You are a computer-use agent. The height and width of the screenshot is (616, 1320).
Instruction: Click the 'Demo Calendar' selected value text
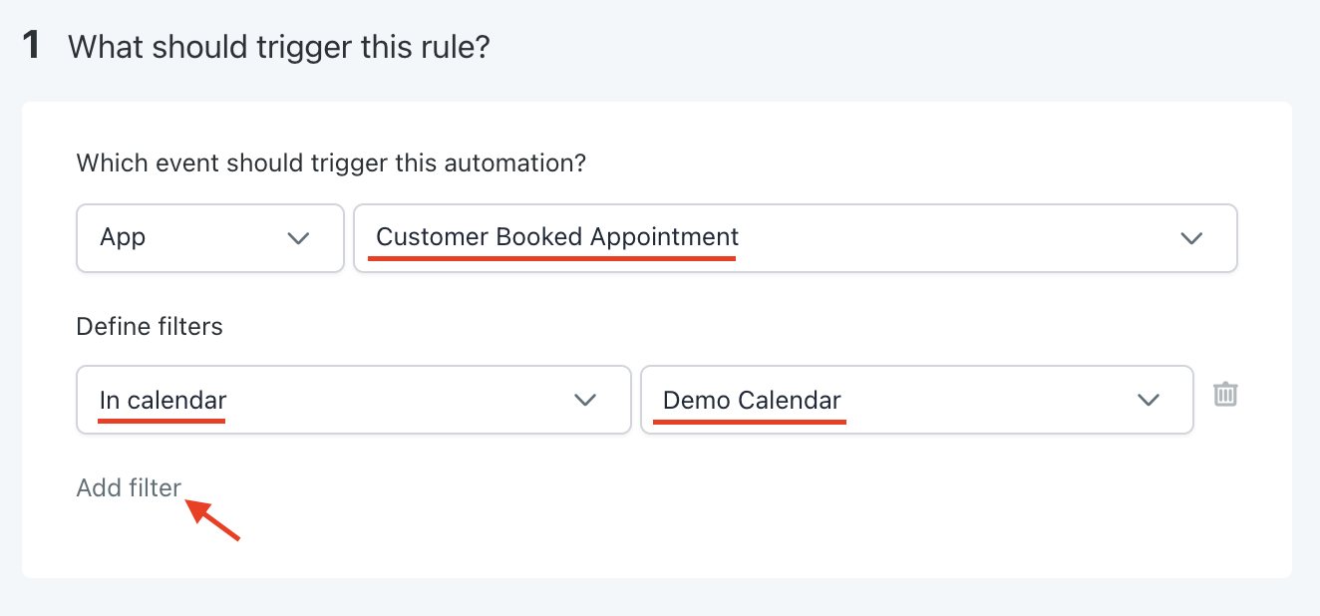pos(752,400)
